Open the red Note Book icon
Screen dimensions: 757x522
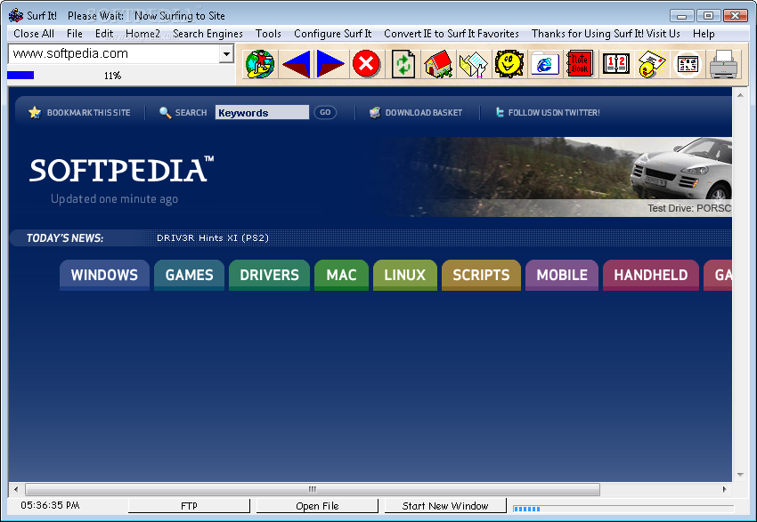point(580,64)
